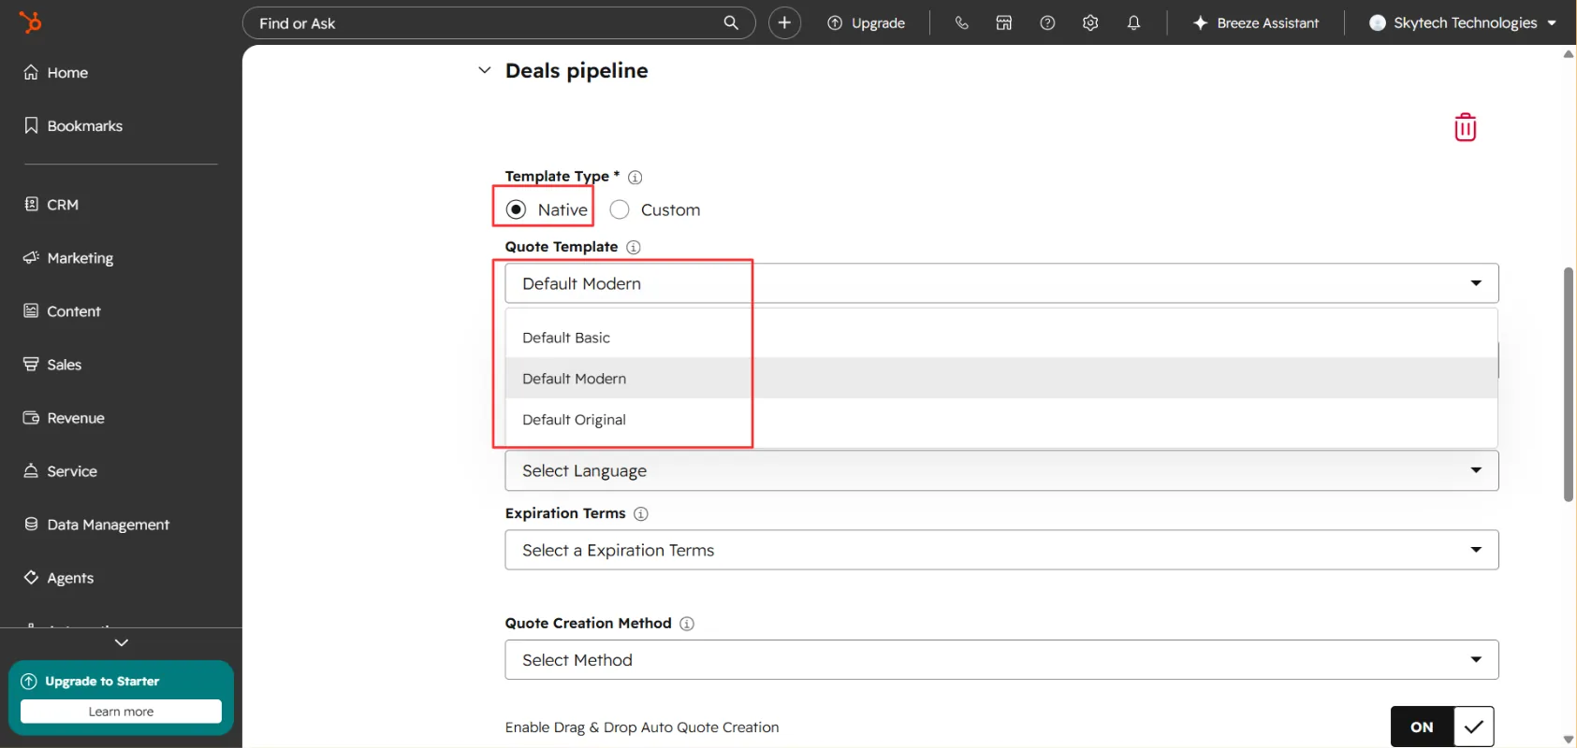
Task: Click the Home house icon
Action: (x=31, y=72)
